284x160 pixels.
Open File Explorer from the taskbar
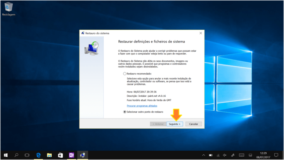point(49,155)
